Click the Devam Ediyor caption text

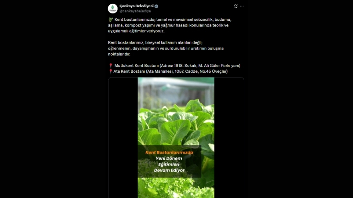[x=169, y=170]
